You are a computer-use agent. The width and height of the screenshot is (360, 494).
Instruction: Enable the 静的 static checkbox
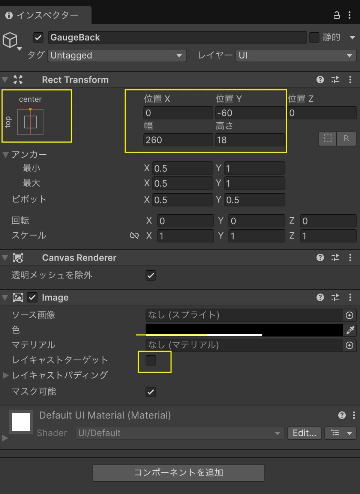click(314, 38)
